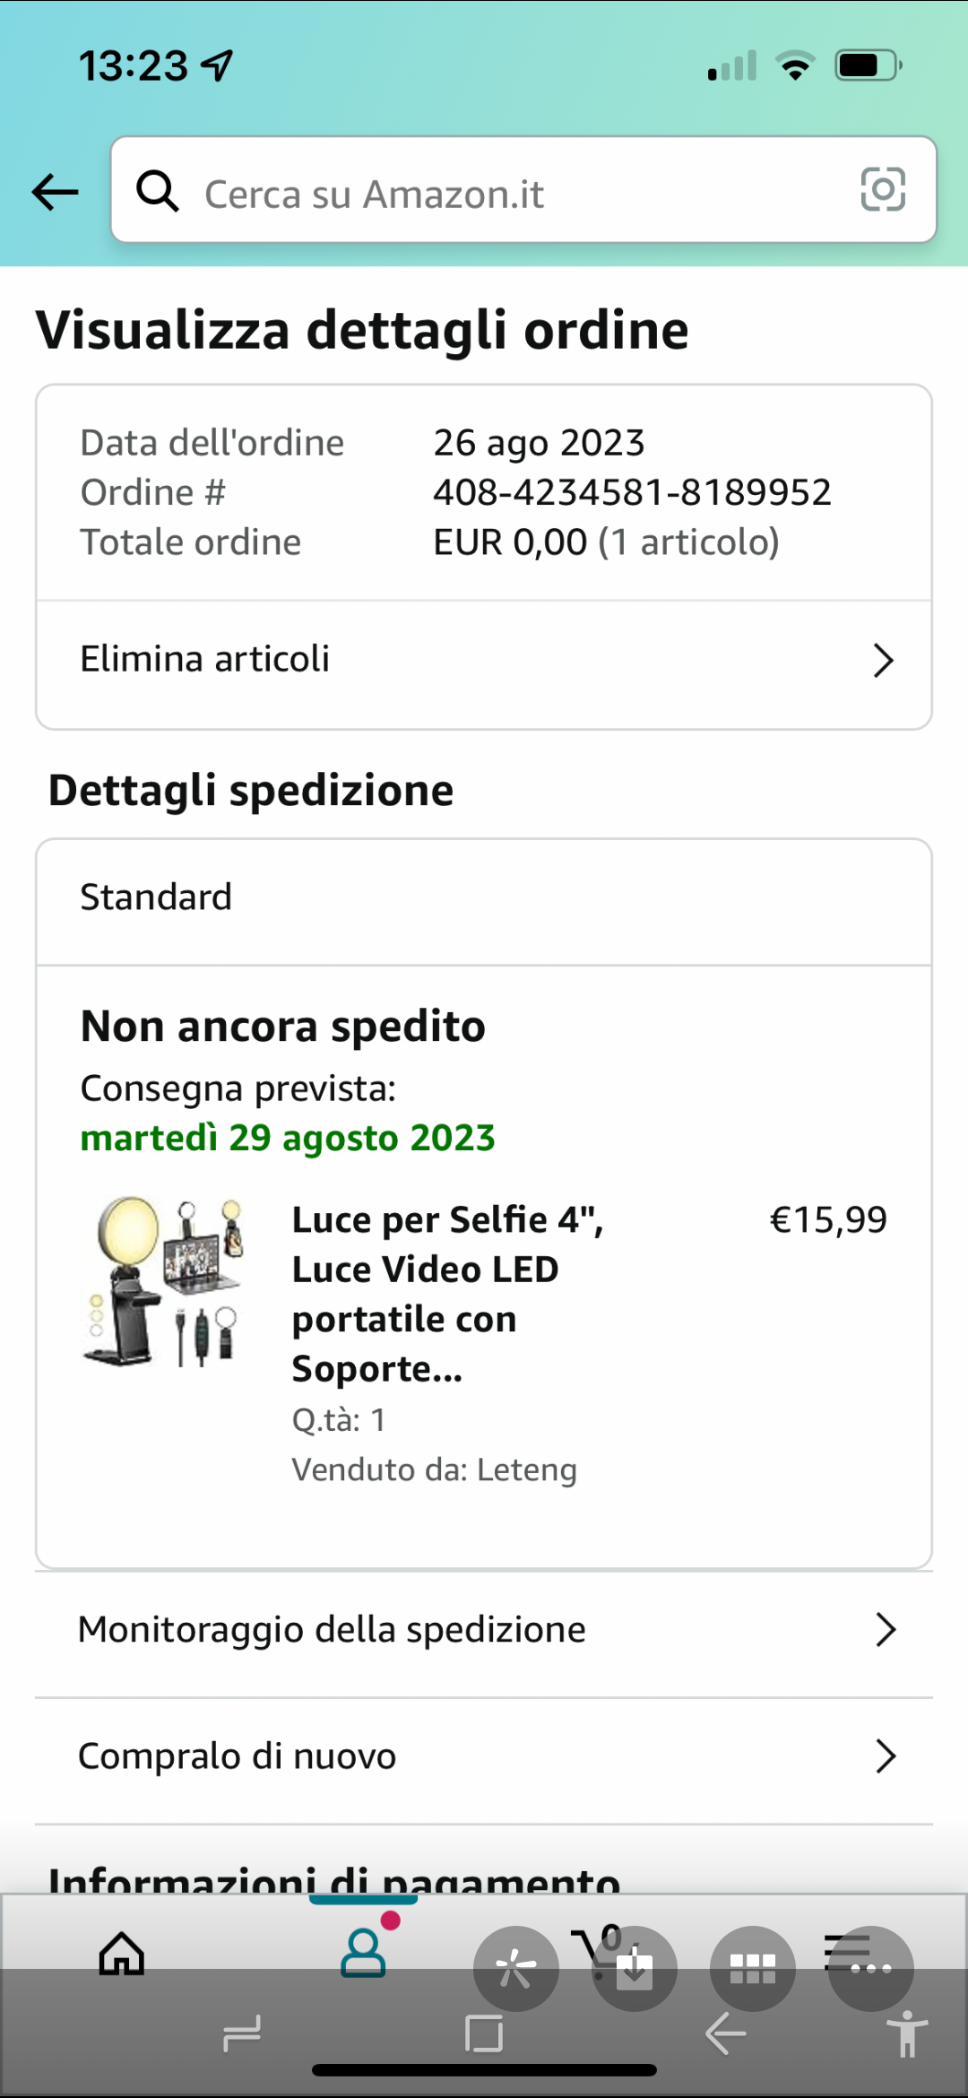
Task: Tap order number 408-4234581-8189952
Action: [632, 492]
